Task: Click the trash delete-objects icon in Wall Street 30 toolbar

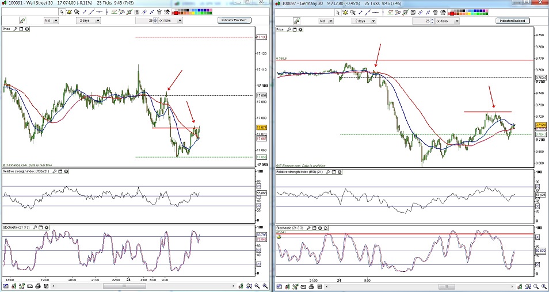Action: (159, 12)
